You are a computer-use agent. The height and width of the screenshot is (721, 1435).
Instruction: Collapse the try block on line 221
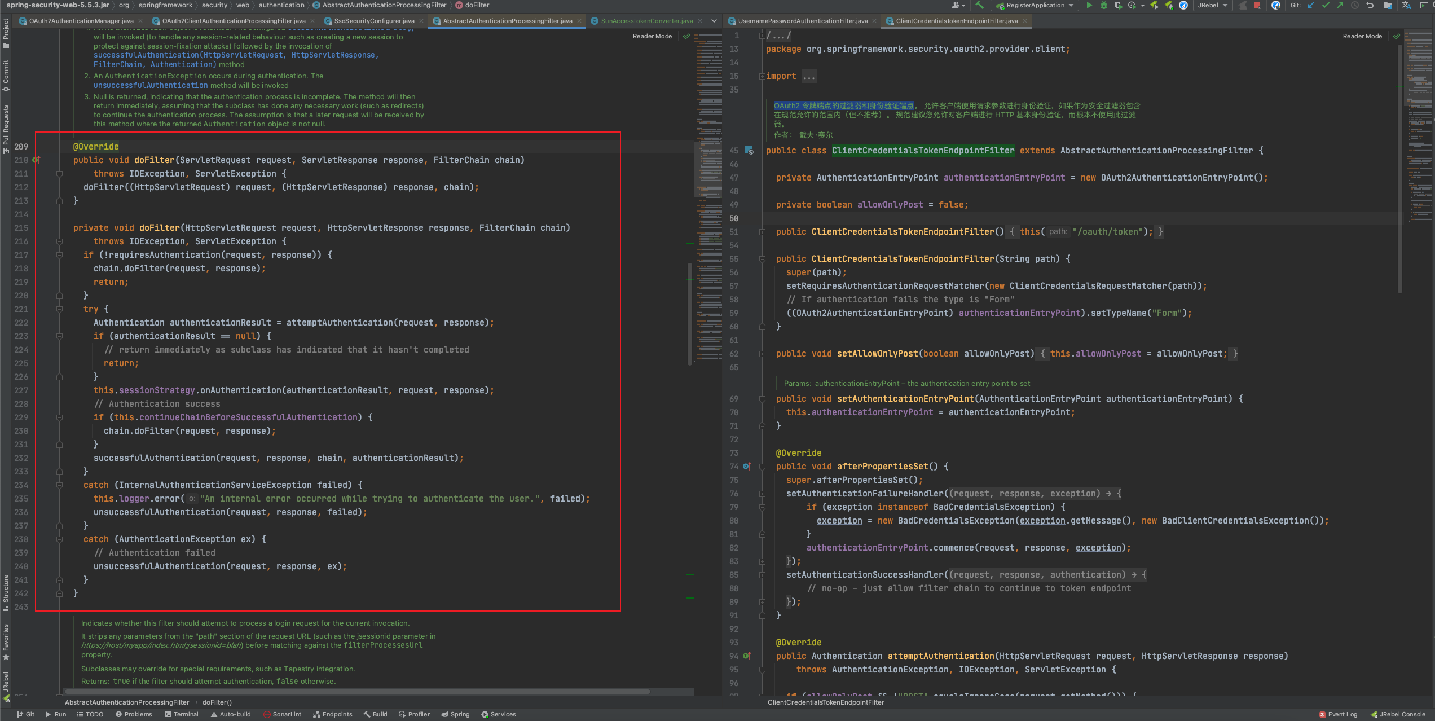click(59, 309)
